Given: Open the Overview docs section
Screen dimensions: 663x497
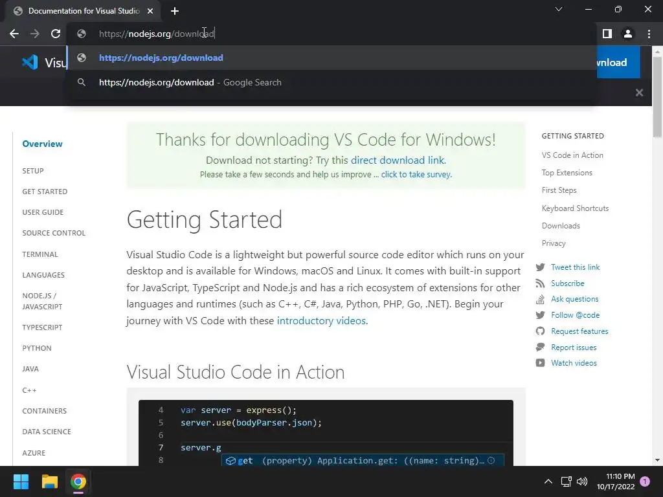Looking at the screenshot, I should [42, 144].
